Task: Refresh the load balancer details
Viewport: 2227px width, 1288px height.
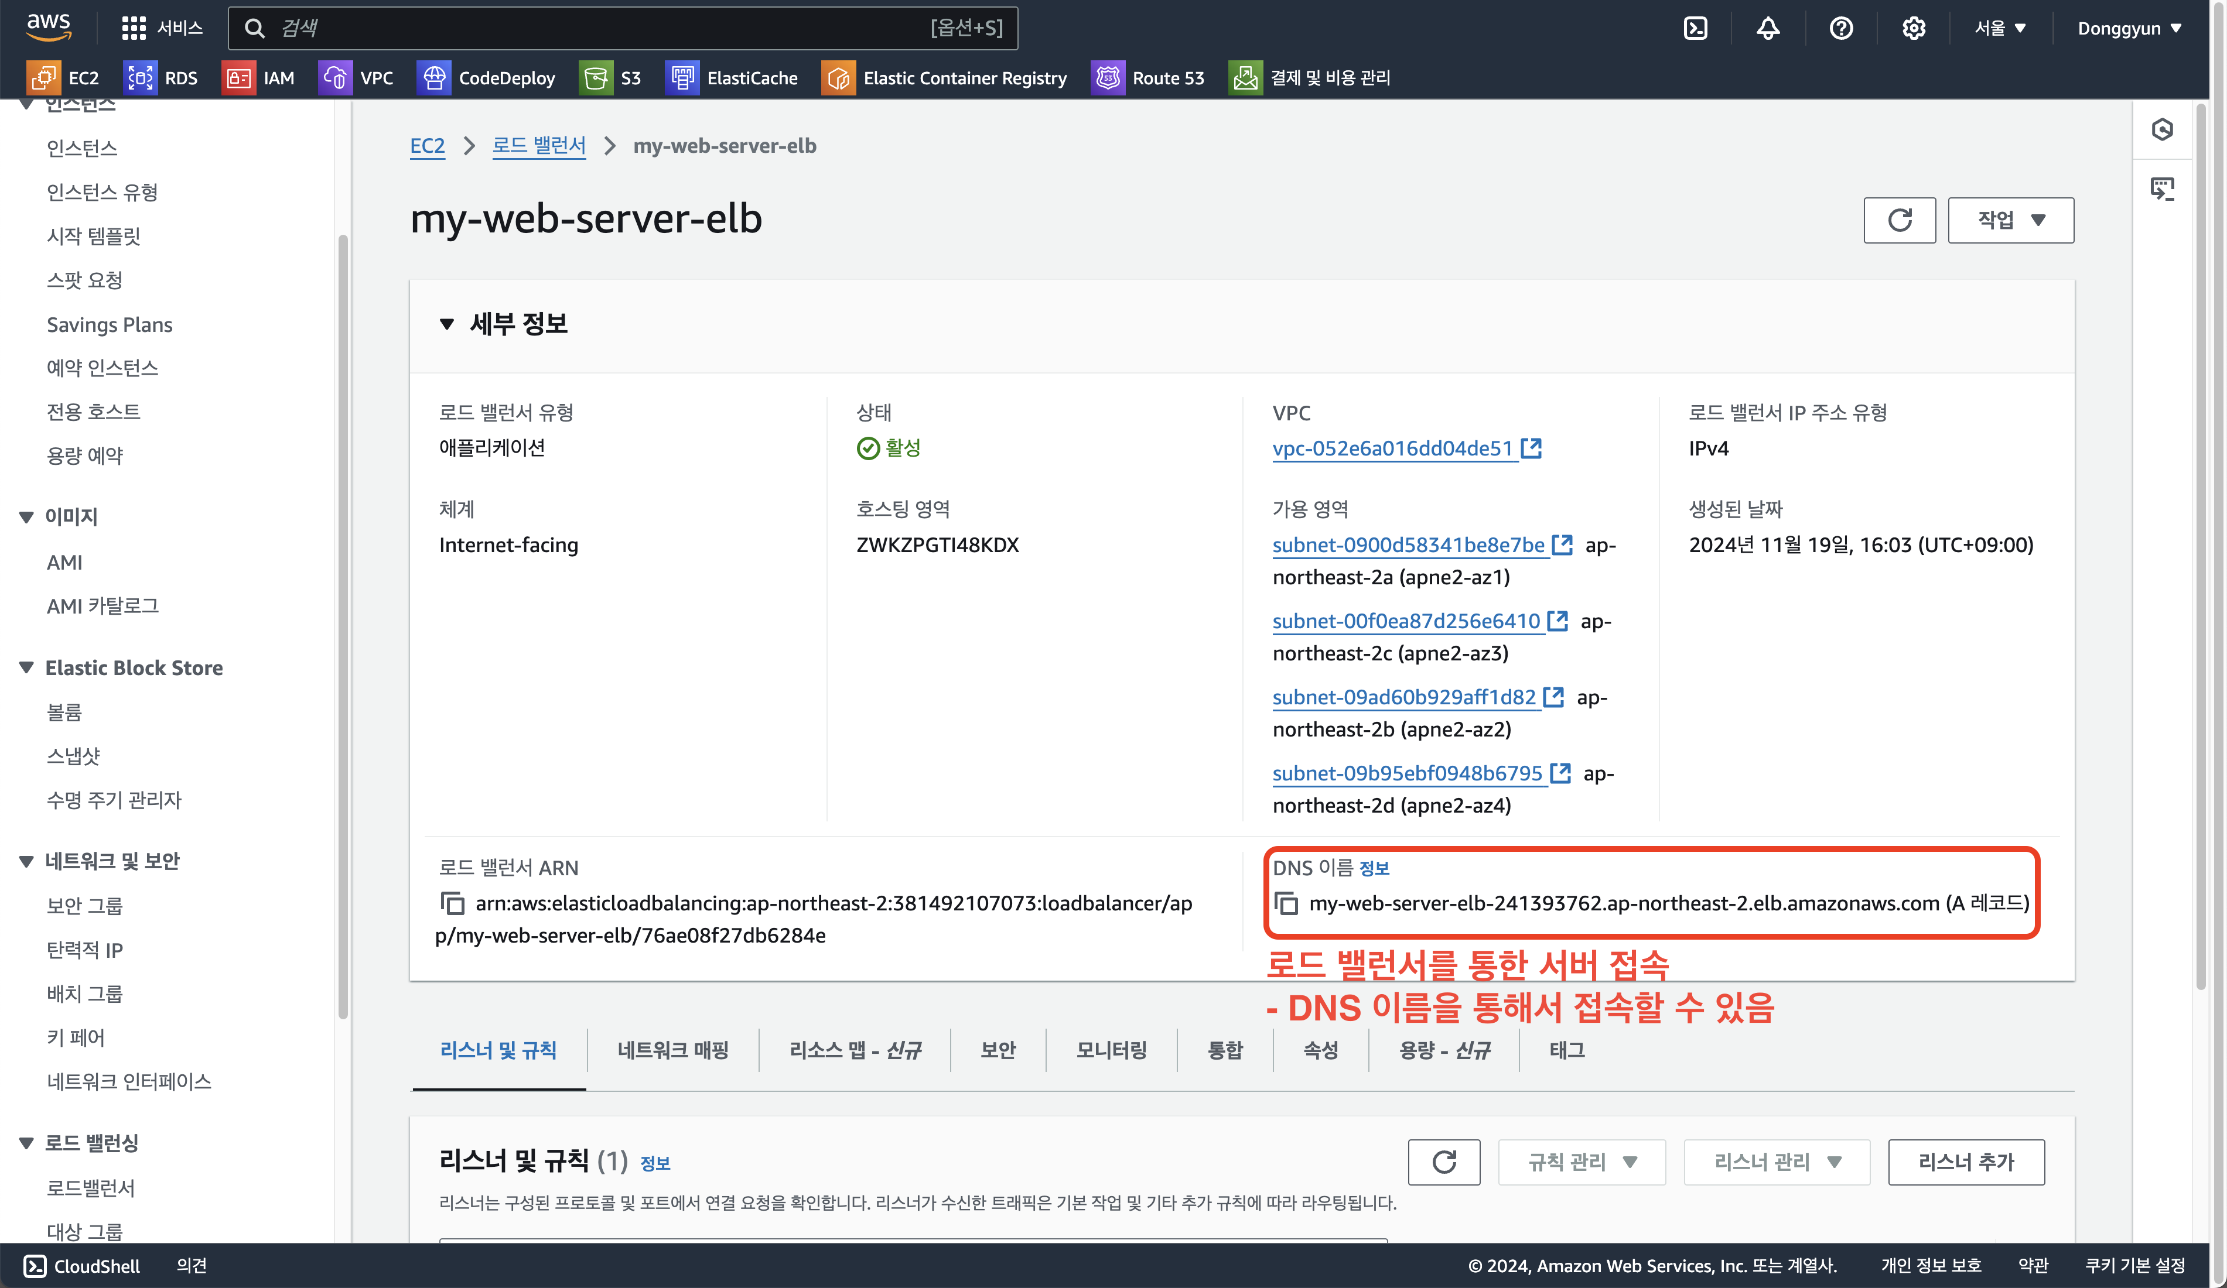Action: pos(1899,220)
